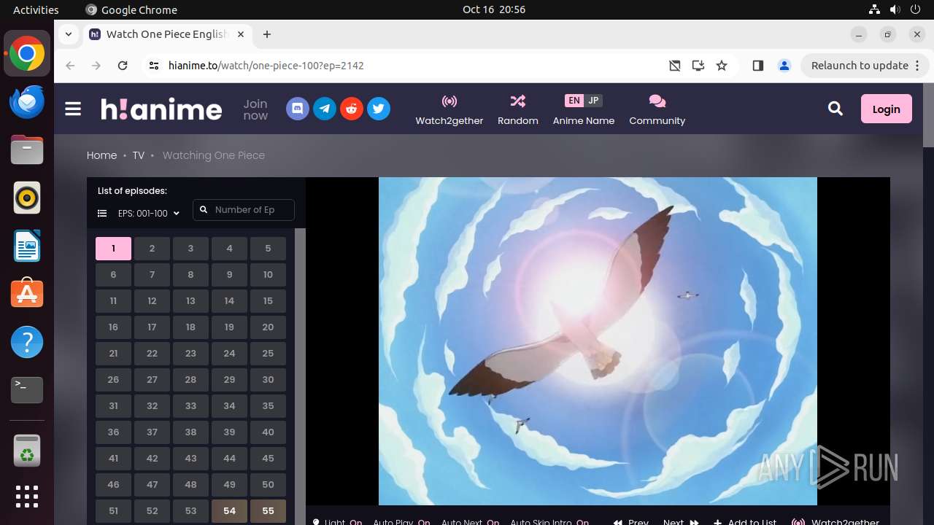Open the TV breadcrumb link
The image size is (934, 525).
click(139, 155)
